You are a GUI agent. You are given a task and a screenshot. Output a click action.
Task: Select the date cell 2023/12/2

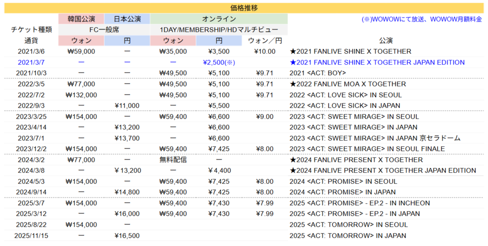(x=31, y=149)
